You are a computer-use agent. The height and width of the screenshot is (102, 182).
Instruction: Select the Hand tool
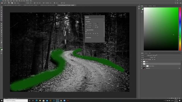click(1, 42)
